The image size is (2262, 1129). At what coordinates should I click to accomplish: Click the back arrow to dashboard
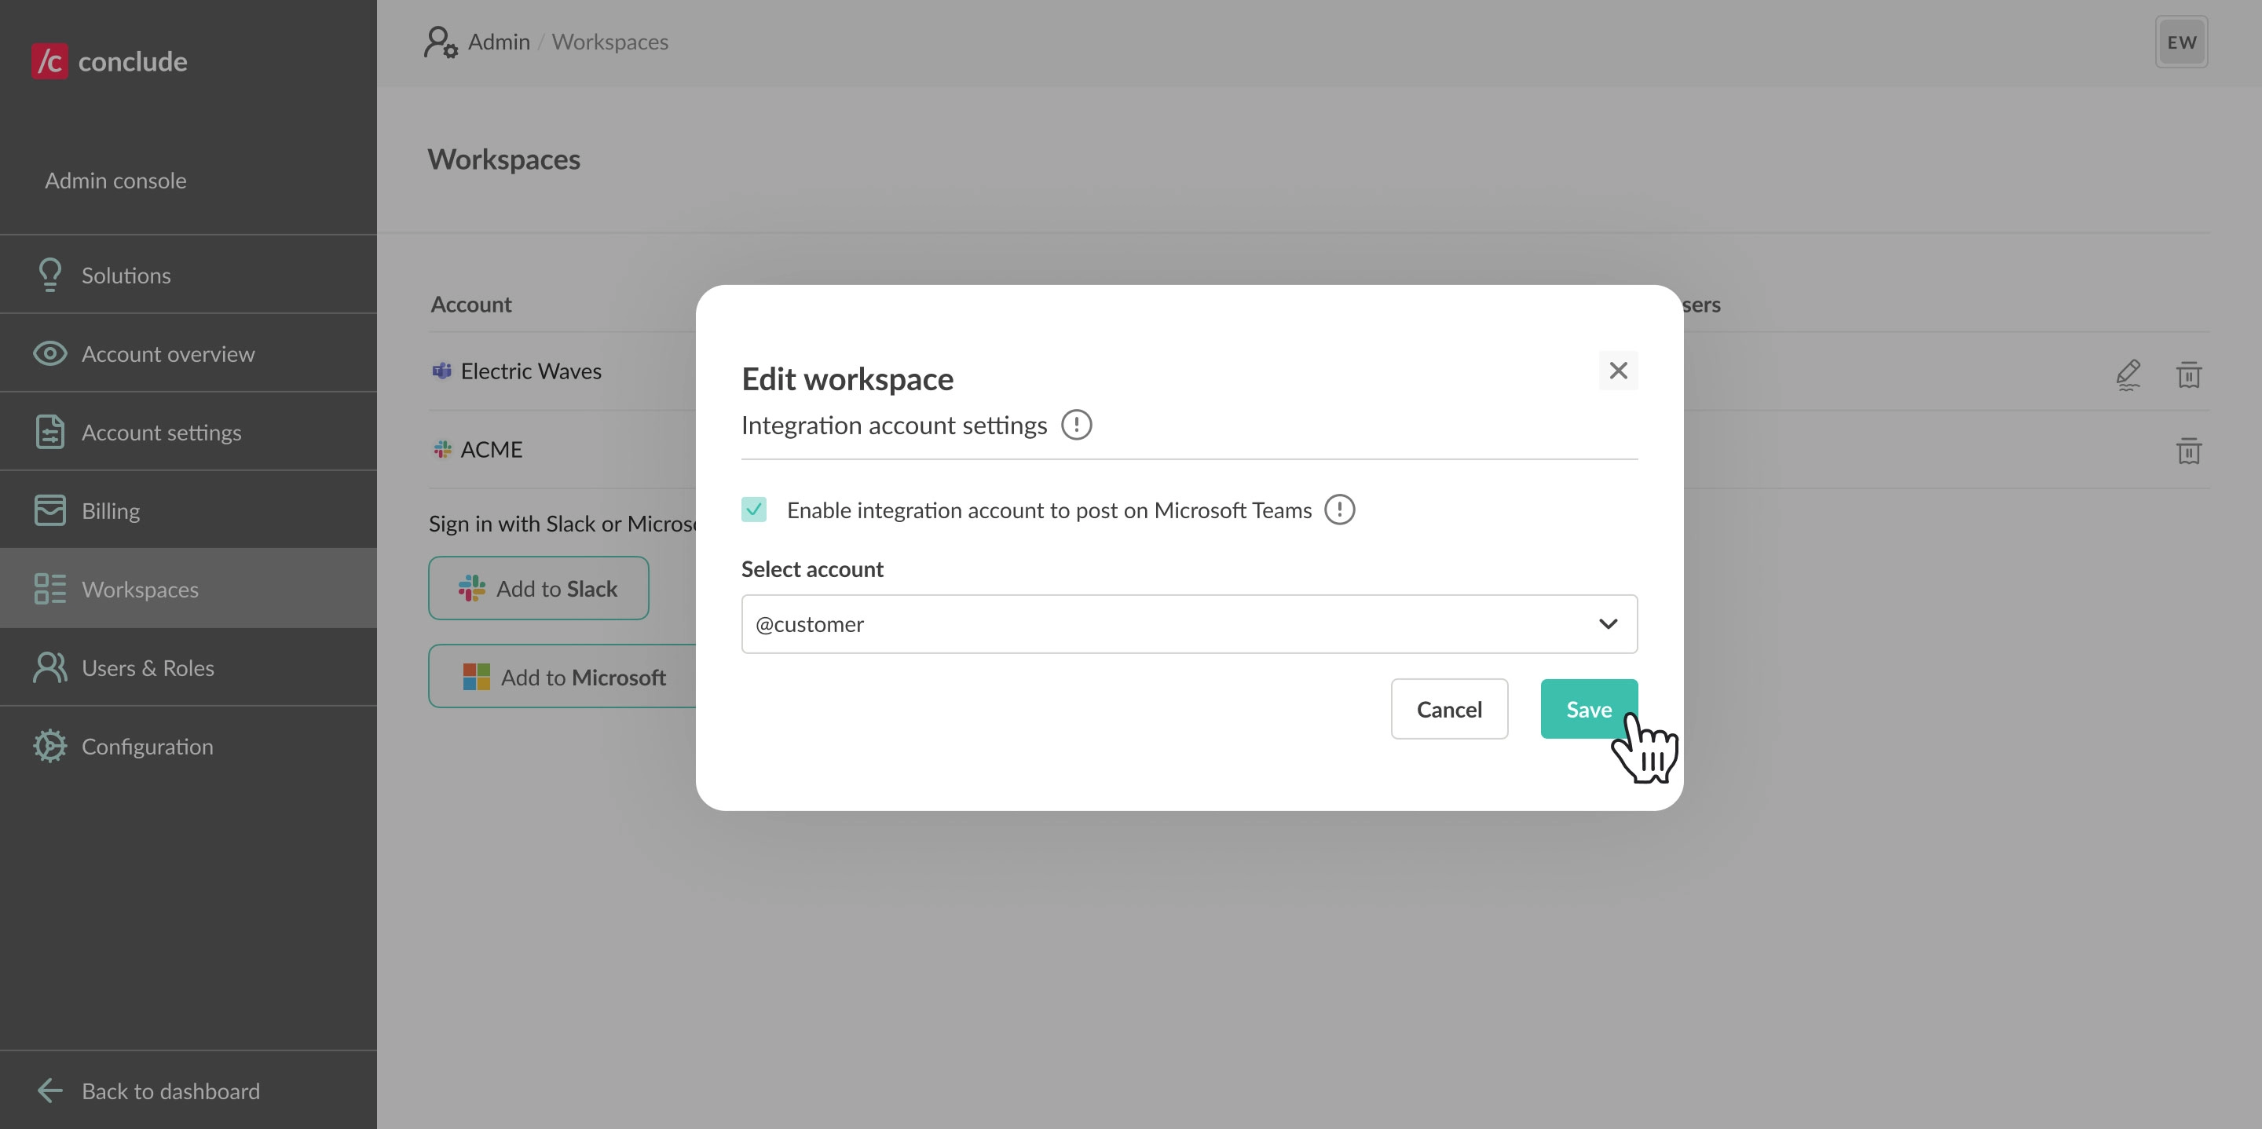point(50,1091)
